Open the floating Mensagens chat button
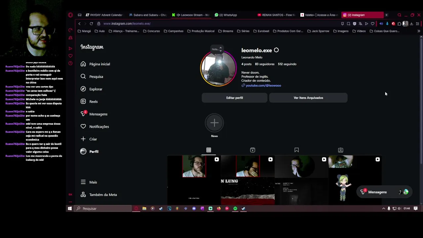 (384, 192)
